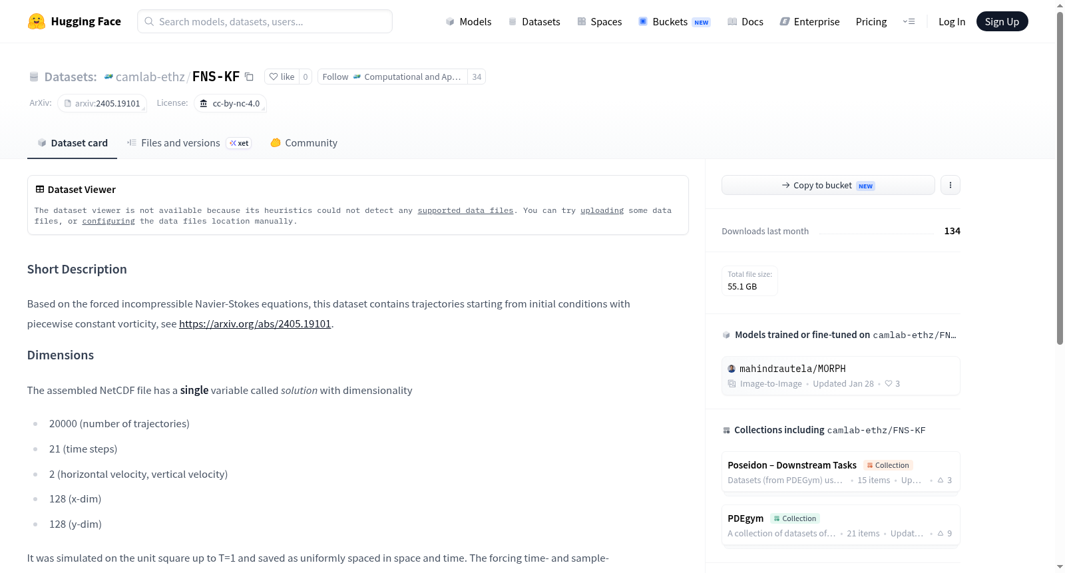
Task: Open the Community tab
Action: 304,142
